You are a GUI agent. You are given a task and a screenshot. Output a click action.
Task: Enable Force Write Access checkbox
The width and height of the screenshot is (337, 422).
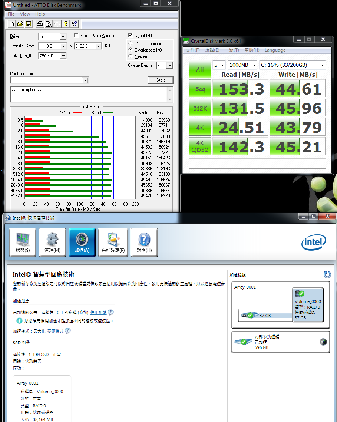[76, 35]
